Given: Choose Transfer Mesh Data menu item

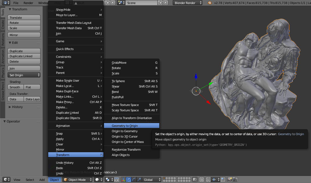Looking at the screenshot, I should pyautogui.click(x=76, y=28).
